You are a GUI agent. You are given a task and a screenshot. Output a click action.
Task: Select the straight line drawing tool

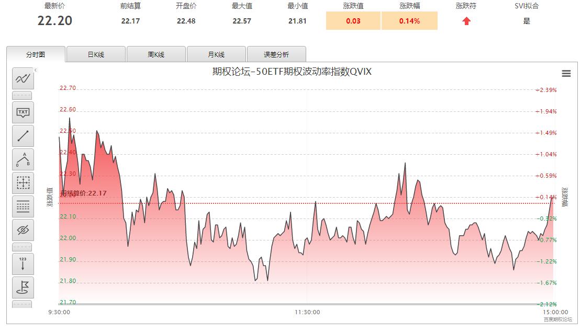(23, 136)
